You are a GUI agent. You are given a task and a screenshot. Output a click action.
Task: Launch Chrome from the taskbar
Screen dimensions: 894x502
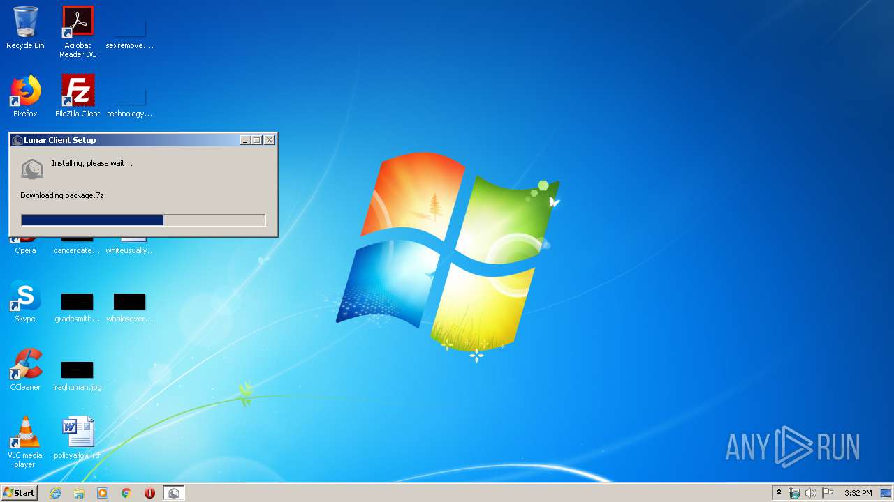(x=126, y=493)
